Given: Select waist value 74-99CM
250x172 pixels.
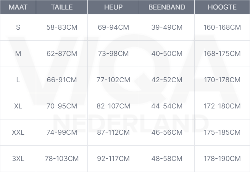Looking at the screenshot, I should (62, 132).
